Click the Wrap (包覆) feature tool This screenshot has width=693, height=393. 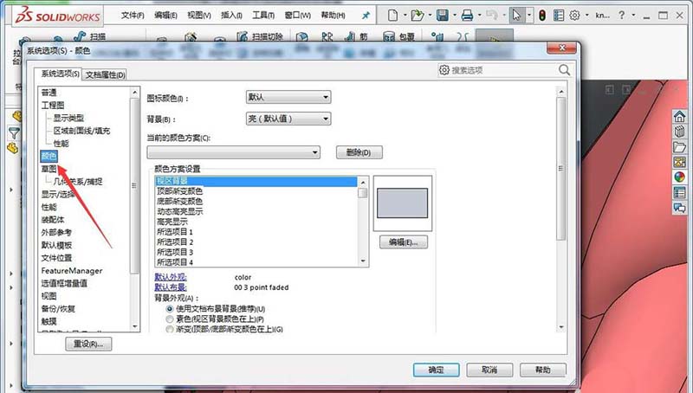398,36
